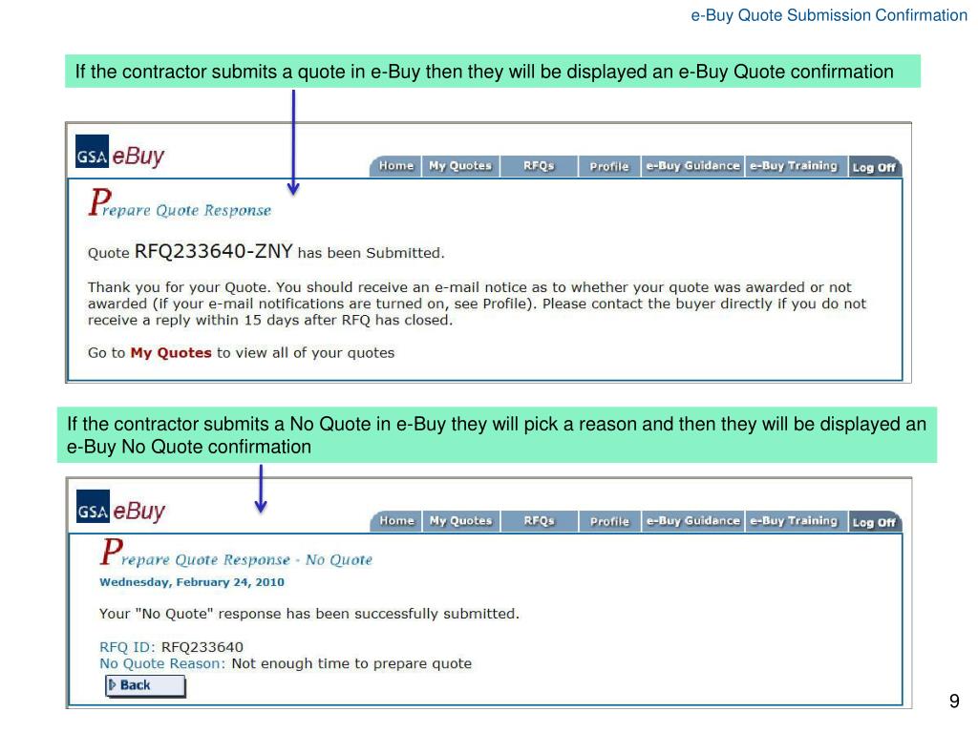This screenshot has width=978, height=733.
Task: Click the Prepare Quote Response heading
Action: (180, 204)
